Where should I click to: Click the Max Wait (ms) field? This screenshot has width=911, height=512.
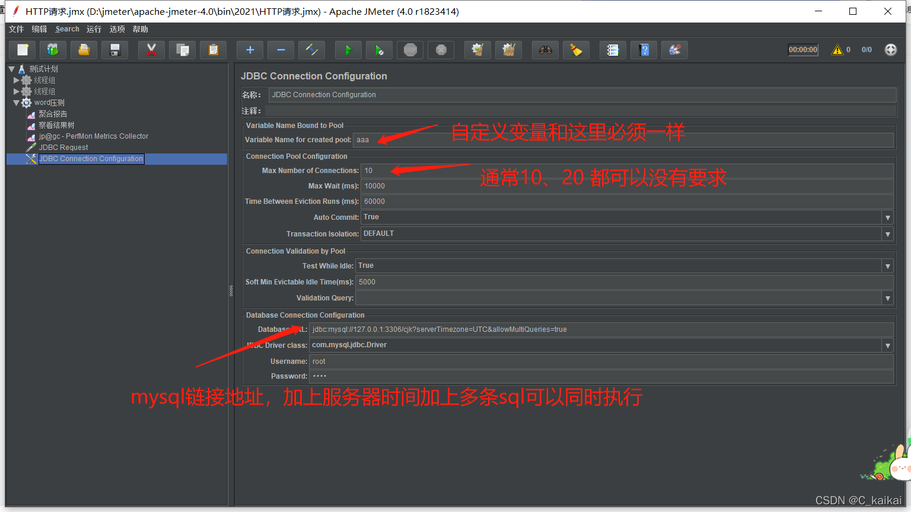(627, 186)
